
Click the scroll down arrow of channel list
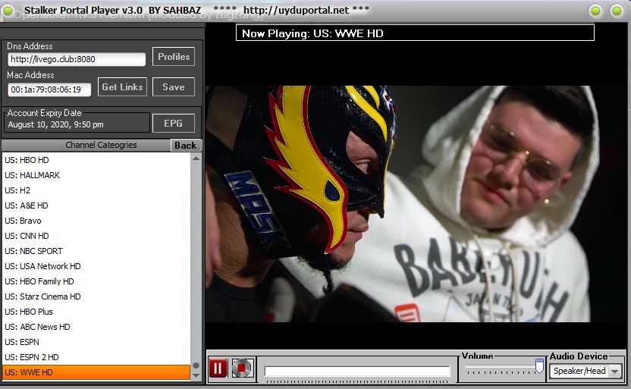[x=196, y=375]
